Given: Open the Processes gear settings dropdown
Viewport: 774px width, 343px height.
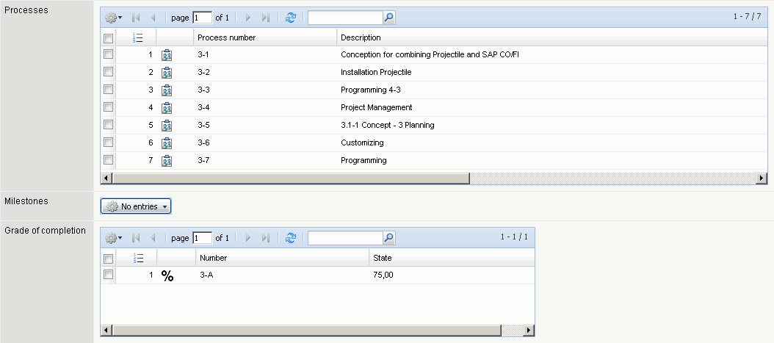Looking at the screenshot, I should [x=113, y=17].
